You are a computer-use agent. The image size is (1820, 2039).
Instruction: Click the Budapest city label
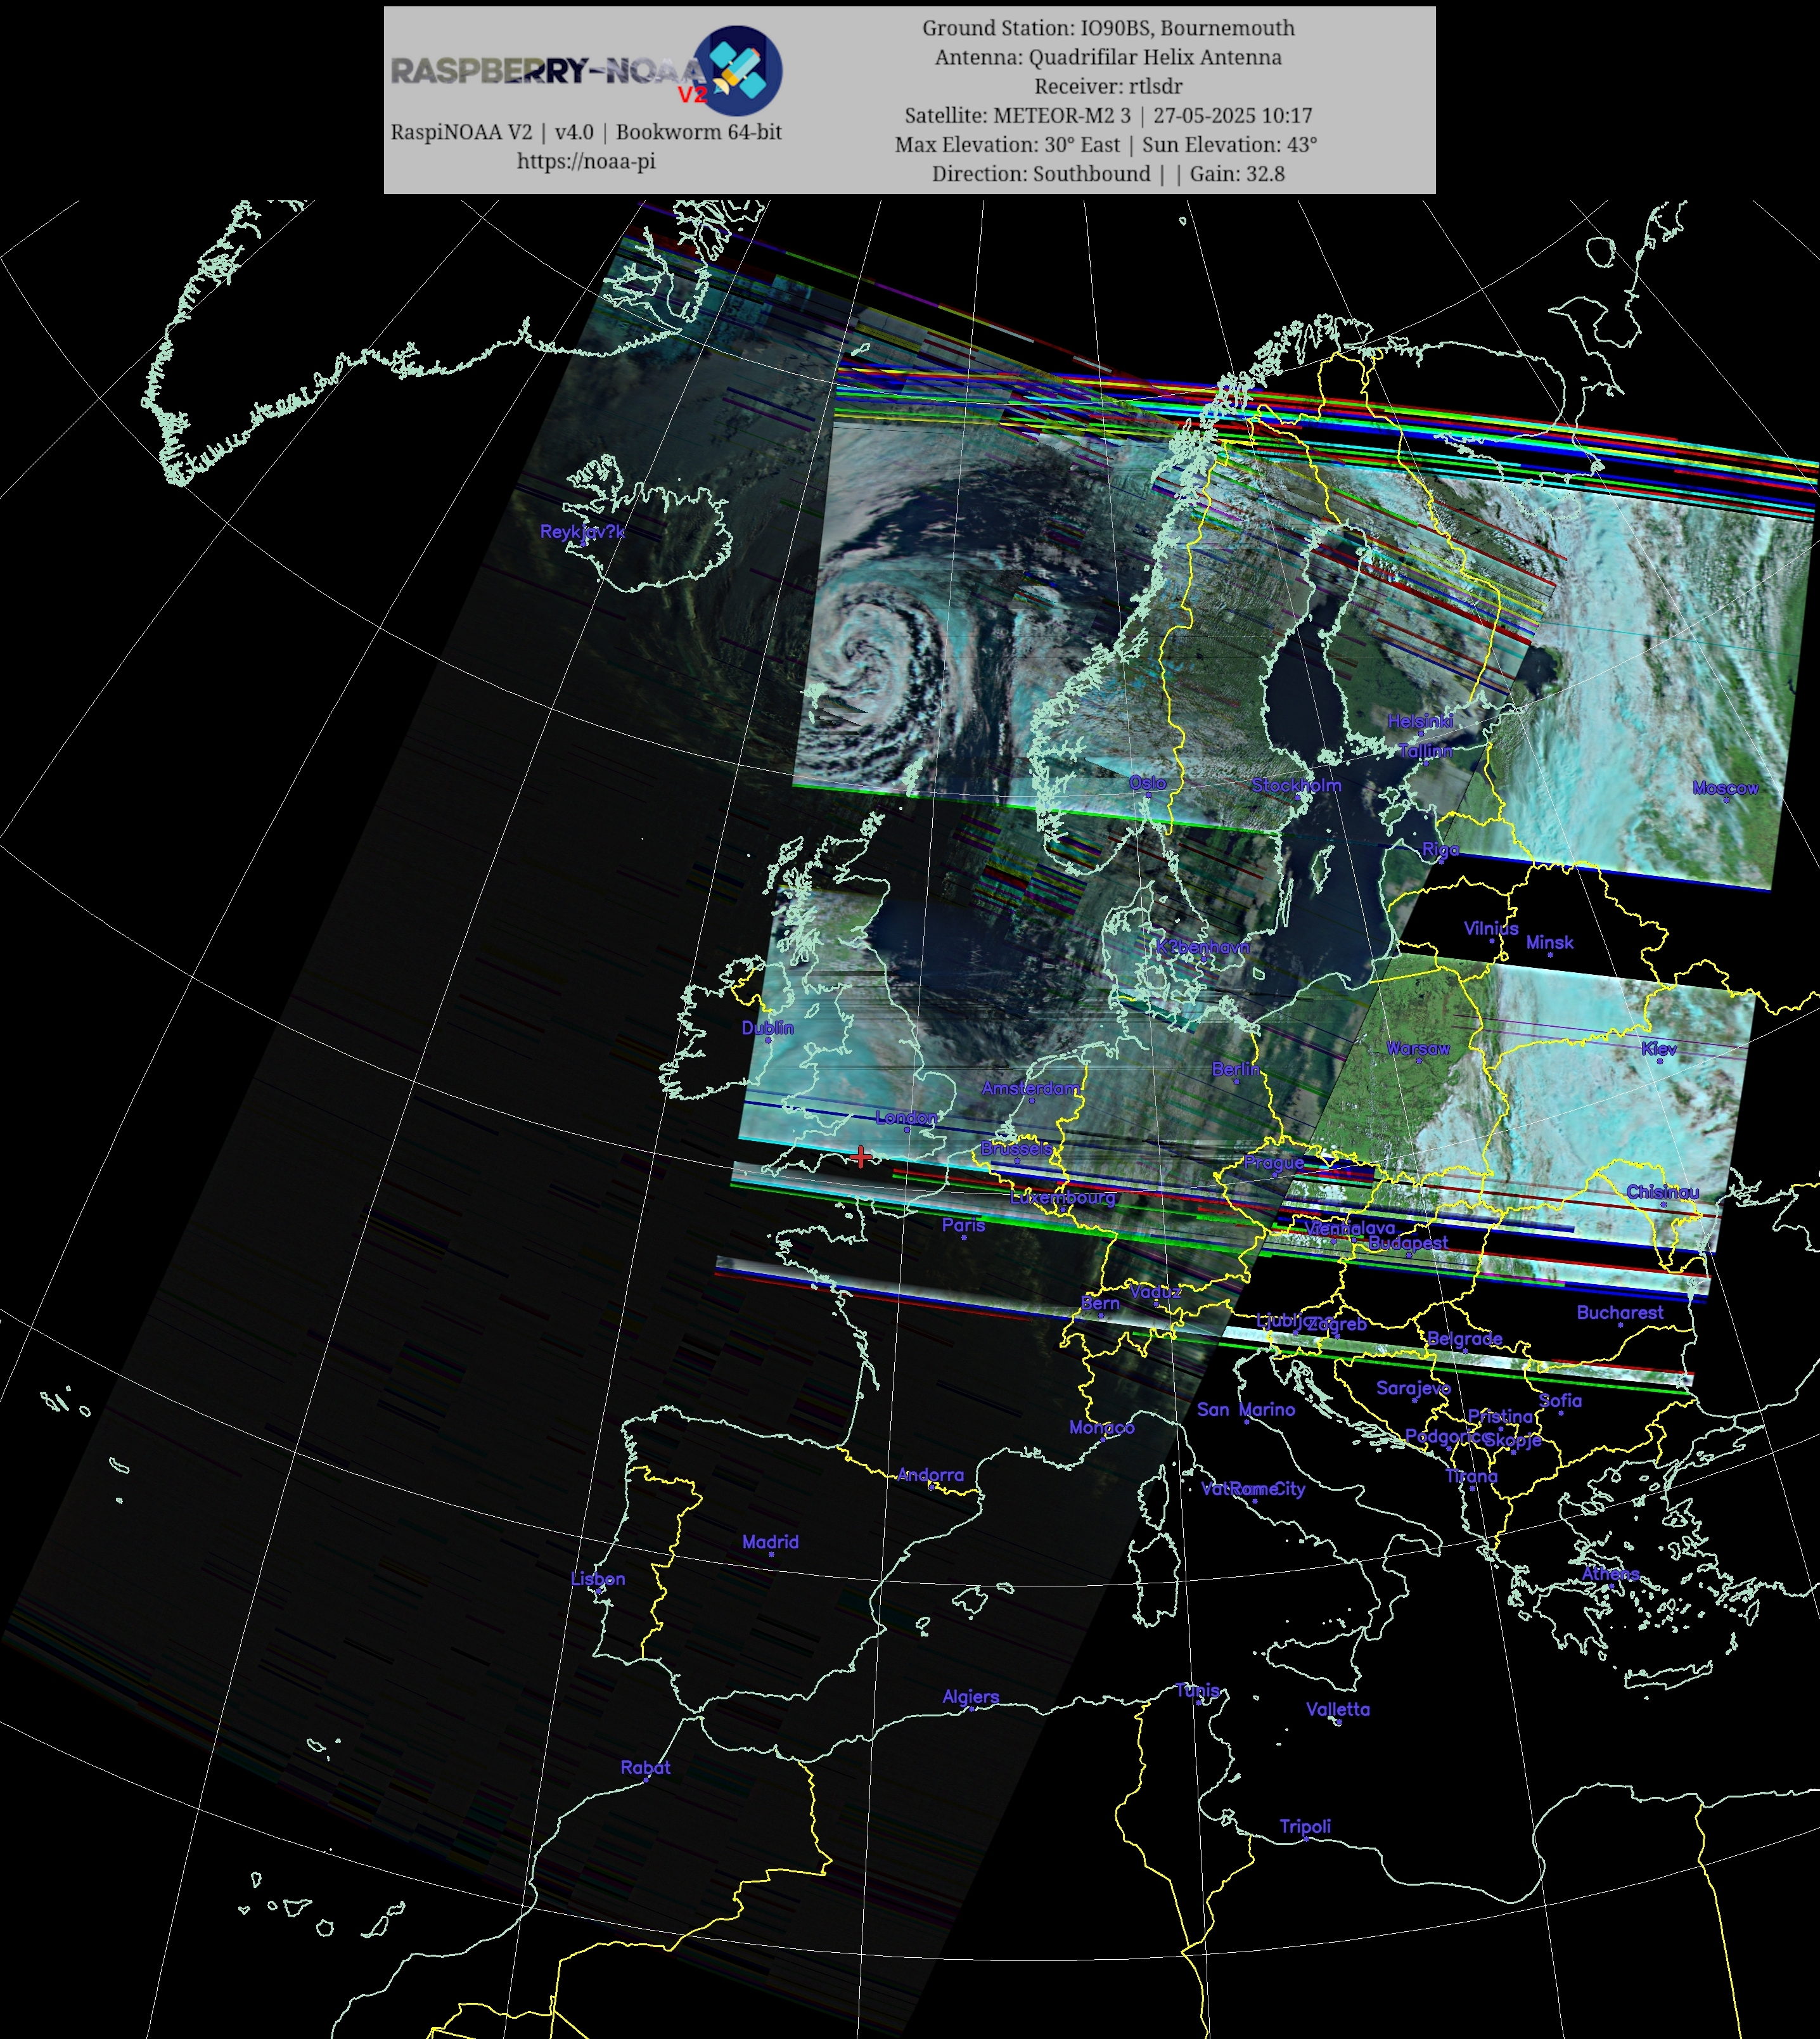click(1408, 1243)
